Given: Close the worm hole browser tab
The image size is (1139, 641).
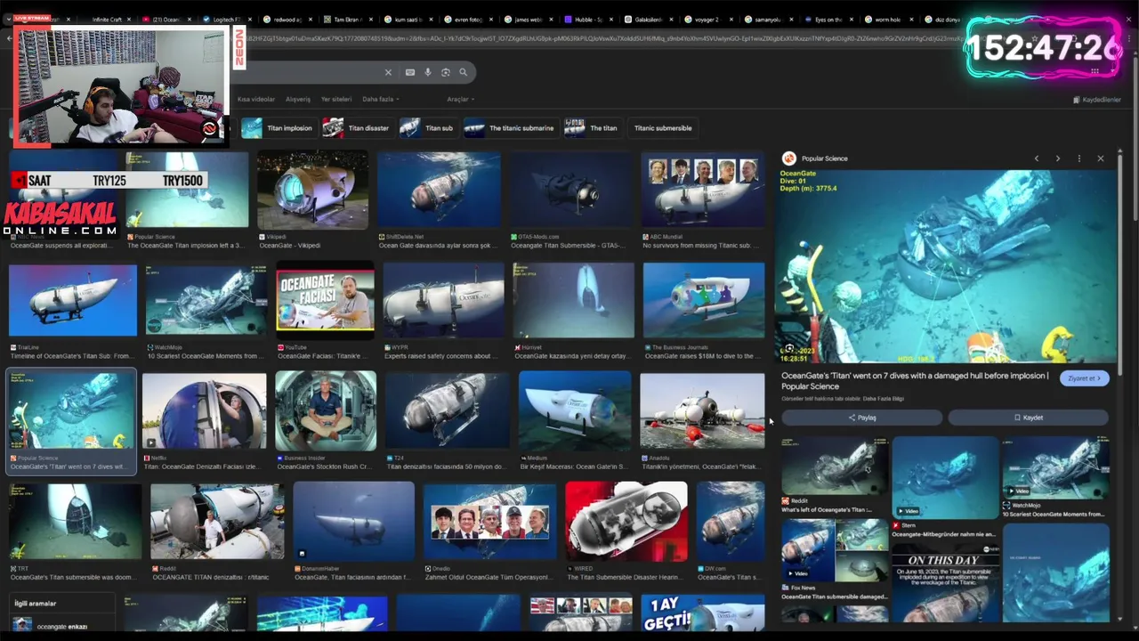Looking at the screenshot, I should 910,20.
